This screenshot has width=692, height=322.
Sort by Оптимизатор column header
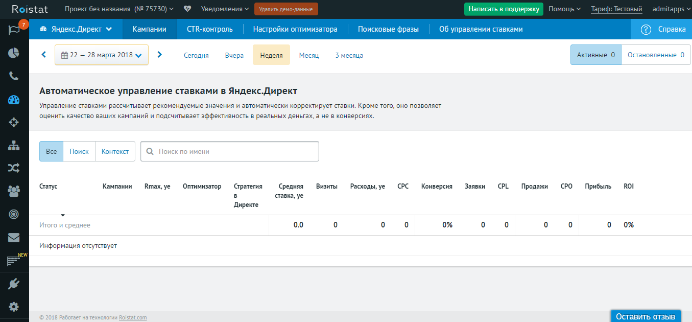(202, 186)
